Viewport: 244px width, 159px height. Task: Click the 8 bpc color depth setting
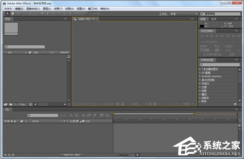point(22,104)
